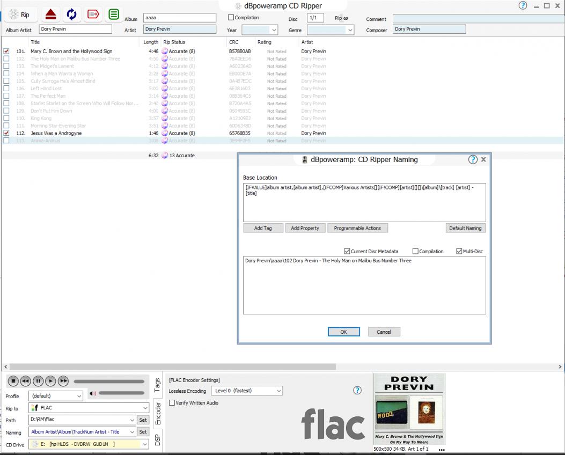
Task: Click the volume slider next to speaker
Action: (x=121, y=393)
